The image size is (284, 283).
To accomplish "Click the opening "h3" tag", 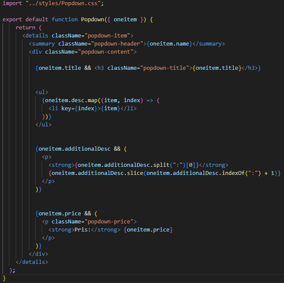I will pos(99,68).
